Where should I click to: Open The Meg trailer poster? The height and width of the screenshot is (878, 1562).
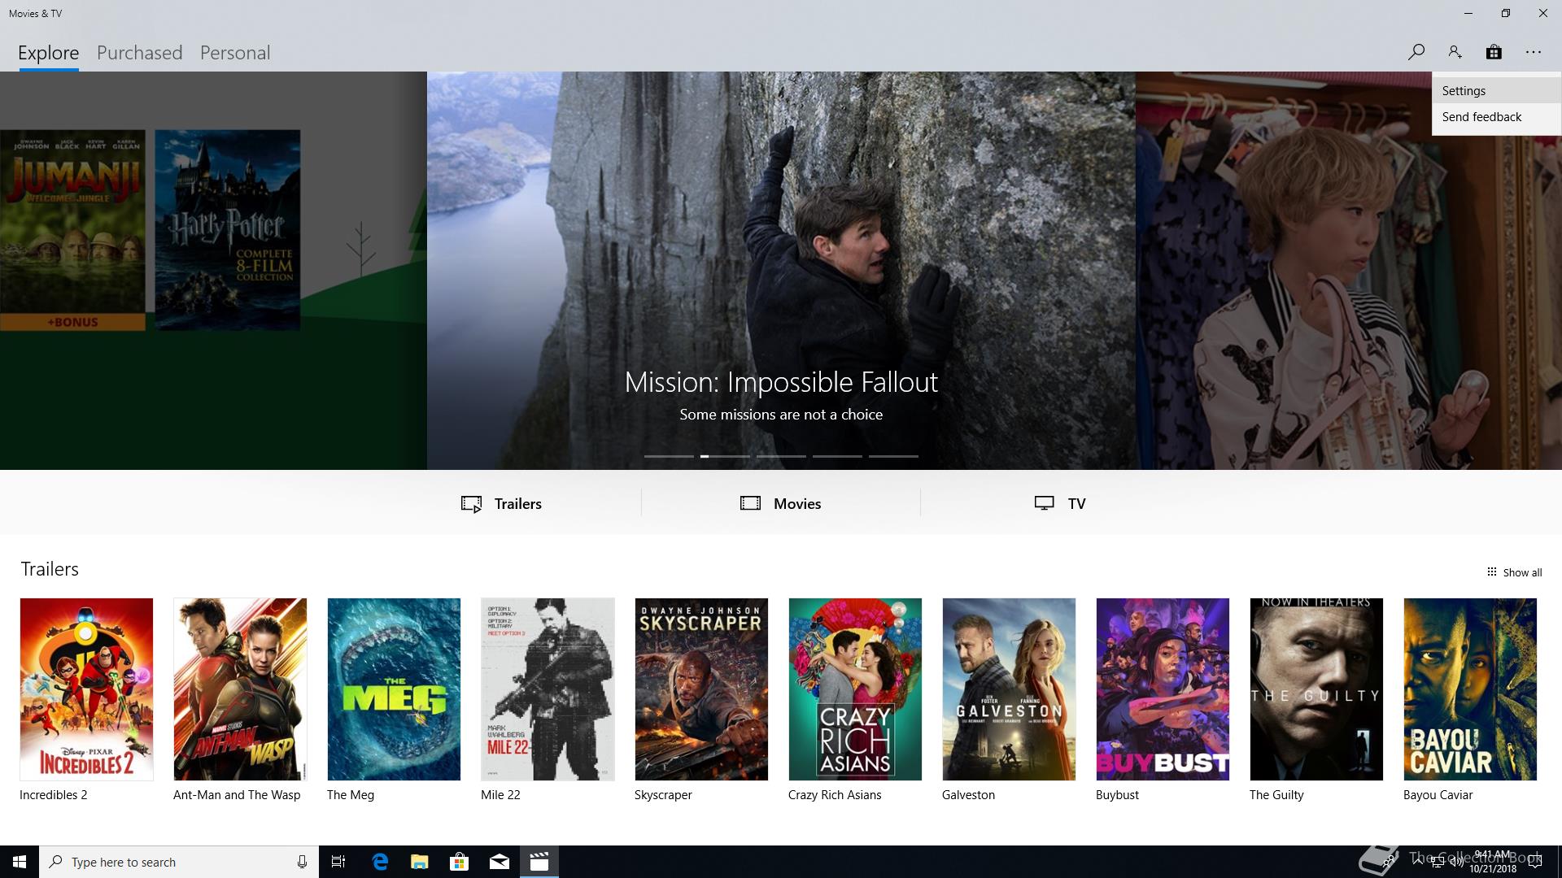(394, 689)
